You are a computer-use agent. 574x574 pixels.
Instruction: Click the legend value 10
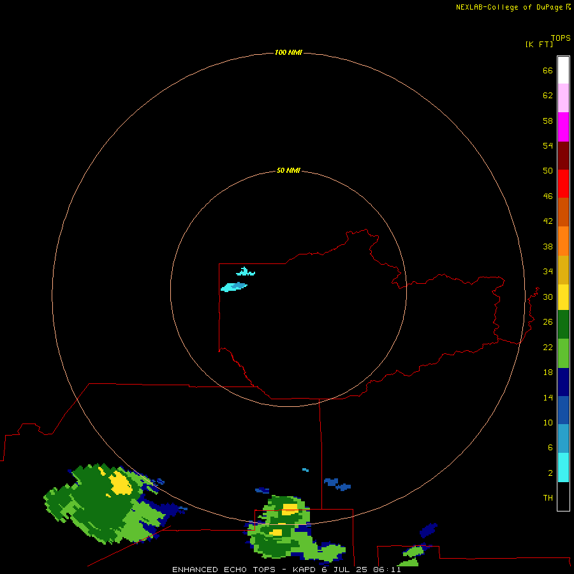coord(548,422)
